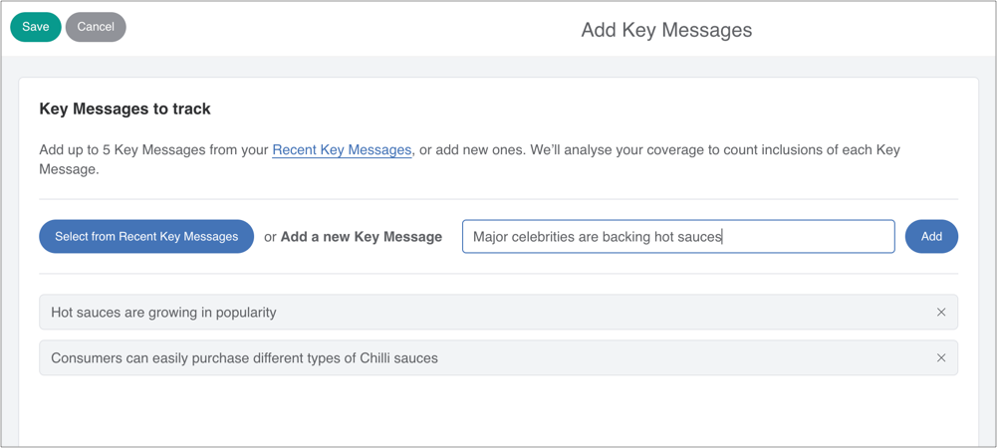This screenshot has height=448, width=997.
Task: Click the 'Key Messages to track' heading
Action: [125, 110]
